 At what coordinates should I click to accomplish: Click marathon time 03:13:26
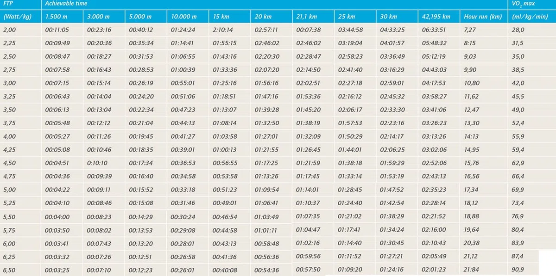[x=434, y=136]
